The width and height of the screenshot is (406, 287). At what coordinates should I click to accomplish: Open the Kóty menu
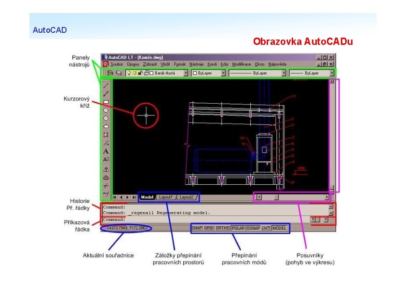point(225,64)
